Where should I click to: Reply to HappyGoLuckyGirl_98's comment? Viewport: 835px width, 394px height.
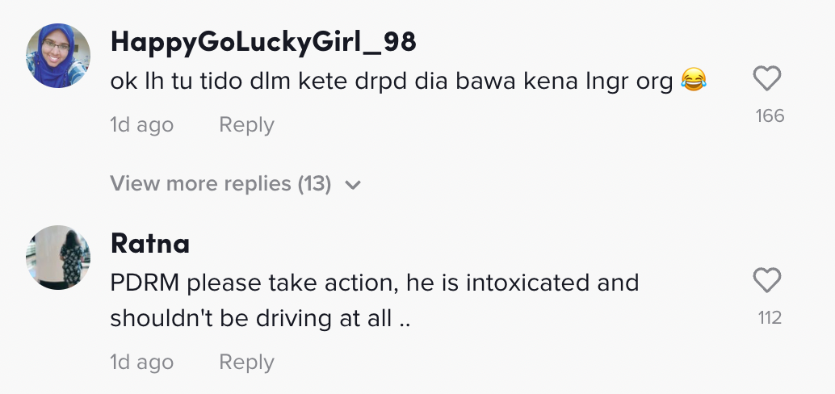coord(246,125)
